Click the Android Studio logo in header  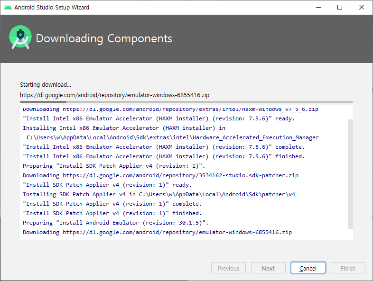pos(20,37)
